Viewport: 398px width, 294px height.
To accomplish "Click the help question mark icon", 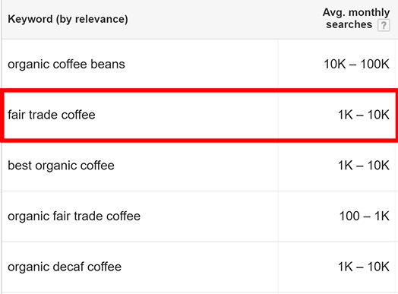I will point(384,25).
